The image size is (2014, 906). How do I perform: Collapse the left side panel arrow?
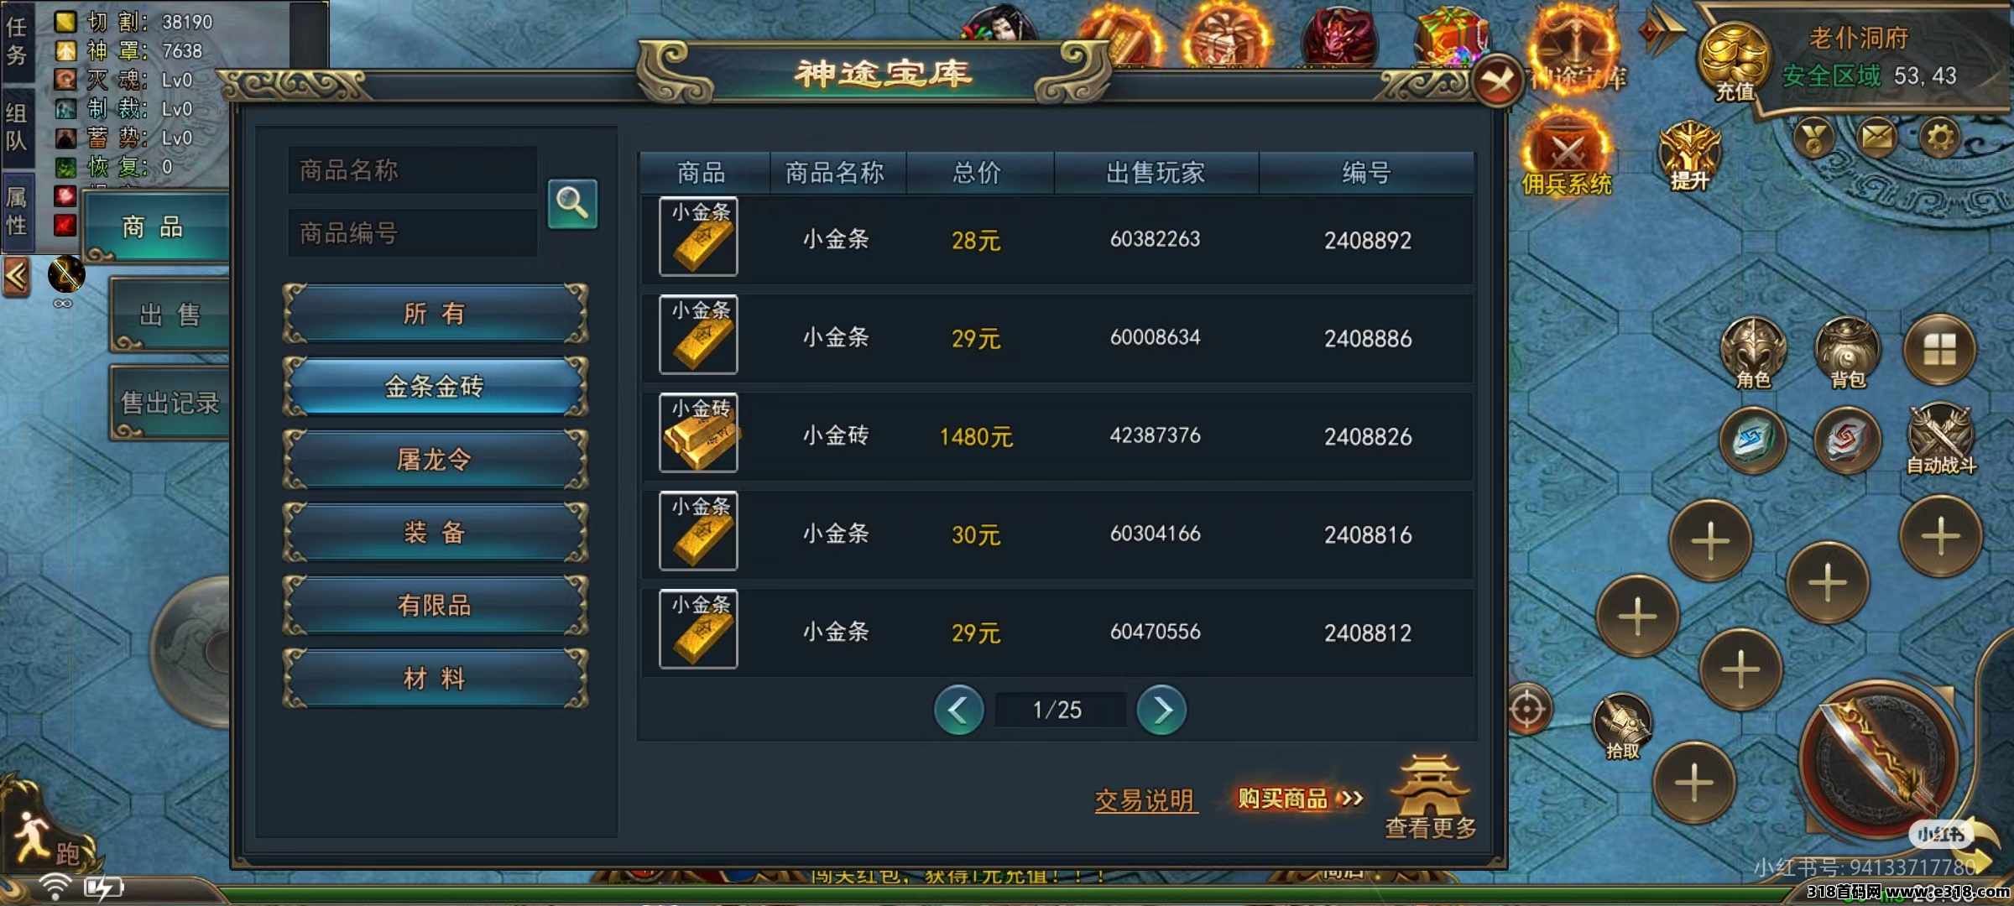coord(17,275)
